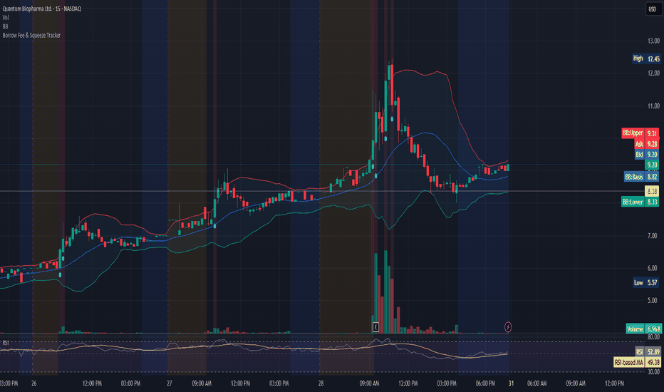Viewport: 664px width, 392px height.
Task: Click the 28 date axis label
Action: point(321,383)
